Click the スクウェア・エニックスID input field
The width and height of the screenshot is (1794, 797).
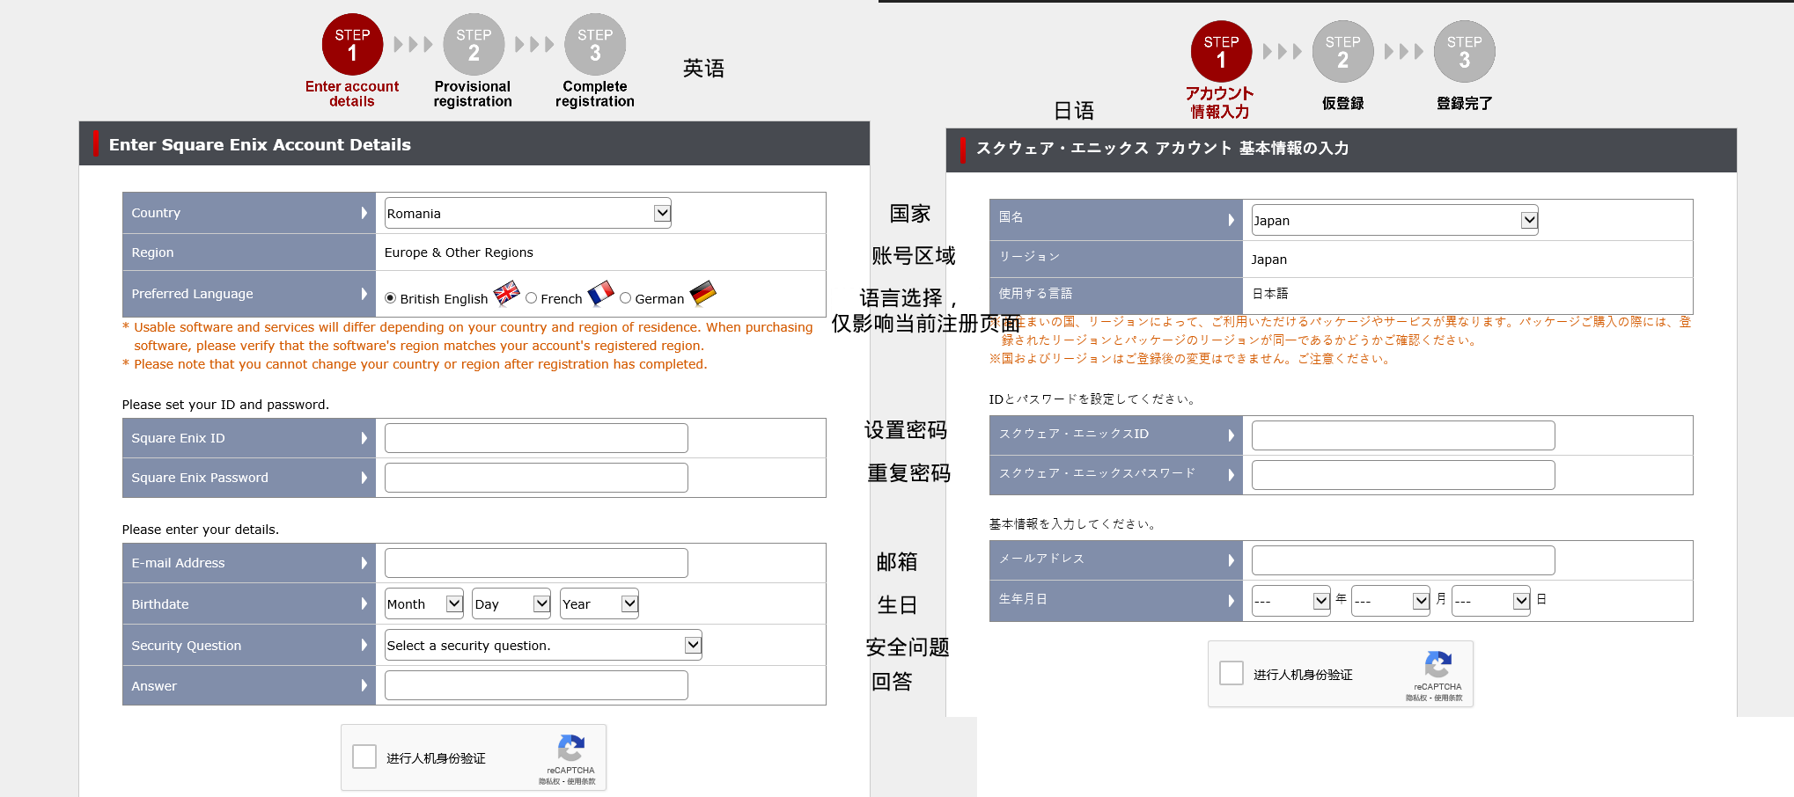pos(1403,435)
